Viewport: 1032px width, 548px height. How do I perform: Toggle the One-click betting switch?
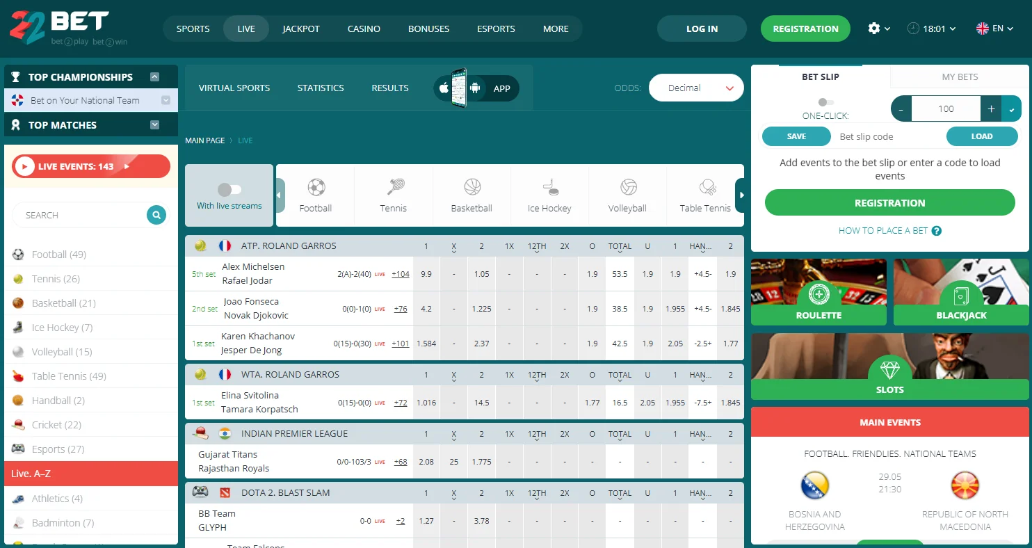(x=825, y=102)
